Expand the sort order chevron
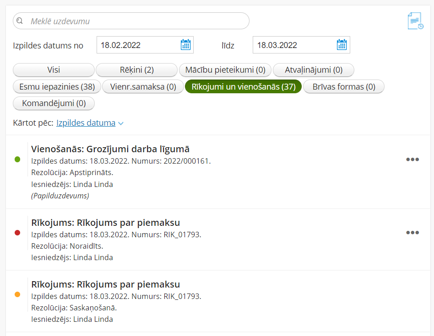434x336 pixels. coord(121,123)
